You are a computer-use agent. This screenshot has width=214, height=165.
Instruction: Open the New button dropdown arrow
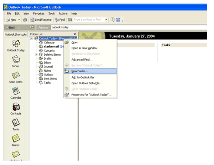19,20
